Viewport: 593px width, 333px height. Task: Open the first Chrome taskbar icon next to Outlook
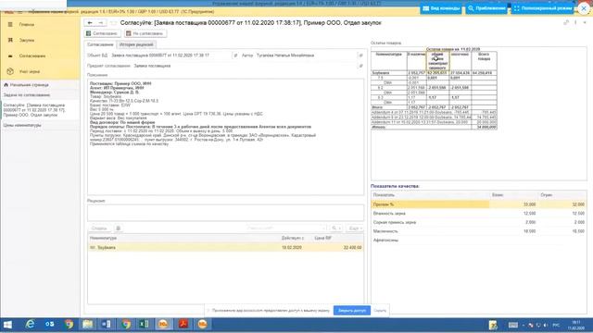click(x=69, y=325)
